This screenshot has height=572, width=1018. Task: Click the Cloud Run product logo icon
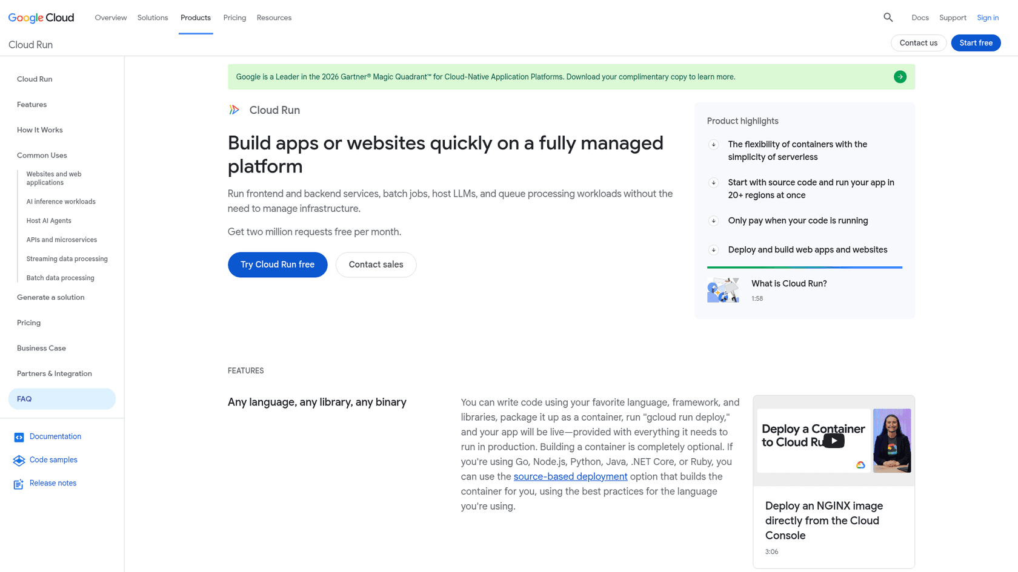[235, 110]
